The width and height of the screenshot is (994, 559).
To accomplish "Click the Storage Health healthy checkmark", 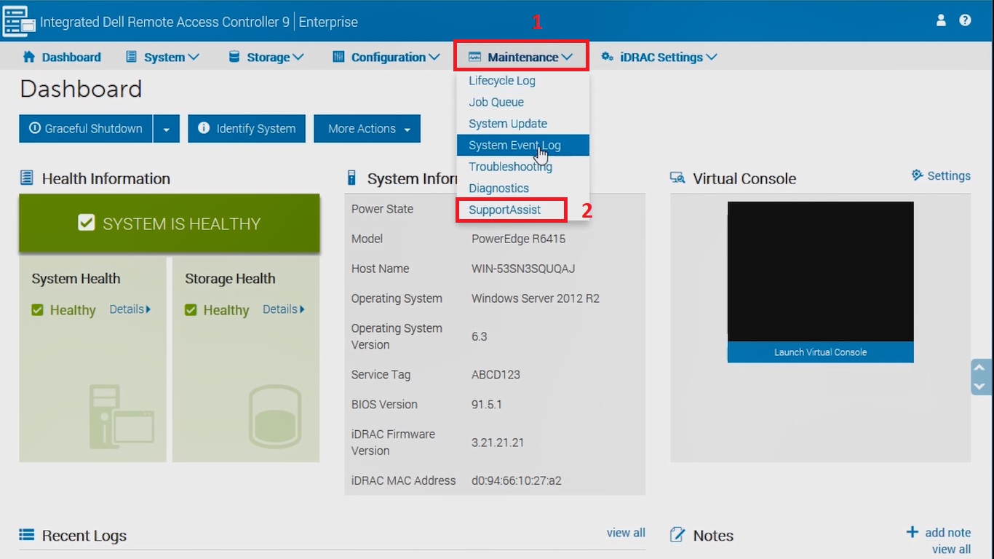I will tap(191, 310).
